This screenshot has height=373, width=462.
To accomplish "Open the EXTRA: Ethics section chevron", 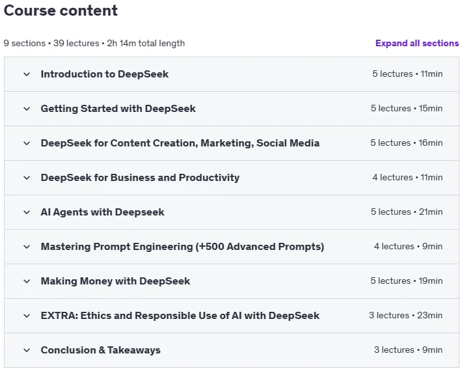I will tap(27, 316).
